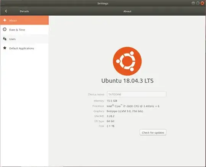Image resolution: width=206 pixels, height=167 pixels.
Task: Open the Users panel
Action: click(x=24, y=39)
